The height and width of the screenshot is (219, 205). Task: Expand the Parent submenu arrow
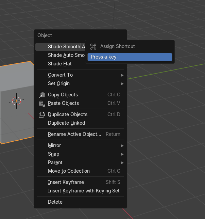pyautogui.click(x=122, y=163)
